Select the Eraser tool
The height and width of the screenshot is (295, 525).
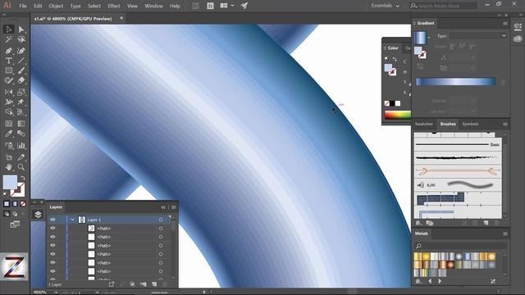pos(21,80)
